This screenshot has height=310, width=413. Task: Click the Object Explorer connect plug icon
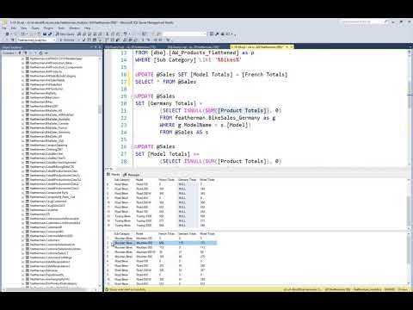(20, 53)
